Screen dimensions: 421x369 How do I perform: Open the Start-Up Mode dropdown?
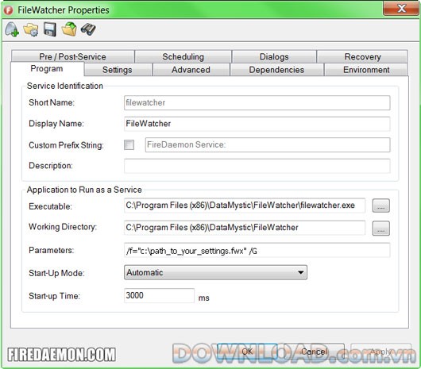215,272
